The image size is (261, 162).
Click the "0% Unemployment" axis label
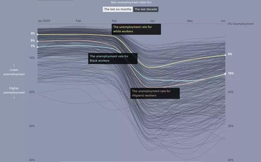coord(241,24)
